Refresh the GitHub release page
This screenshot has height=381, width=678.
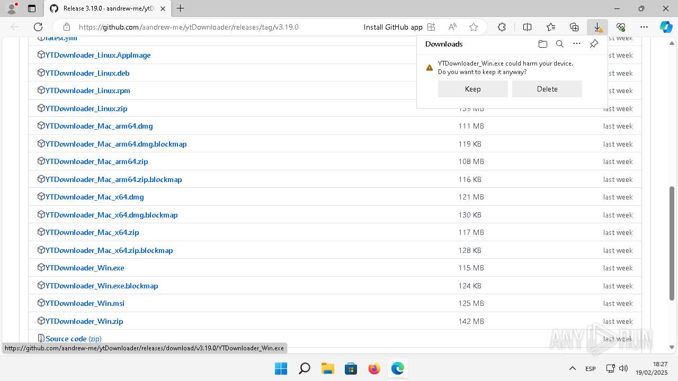coord(38,27)
